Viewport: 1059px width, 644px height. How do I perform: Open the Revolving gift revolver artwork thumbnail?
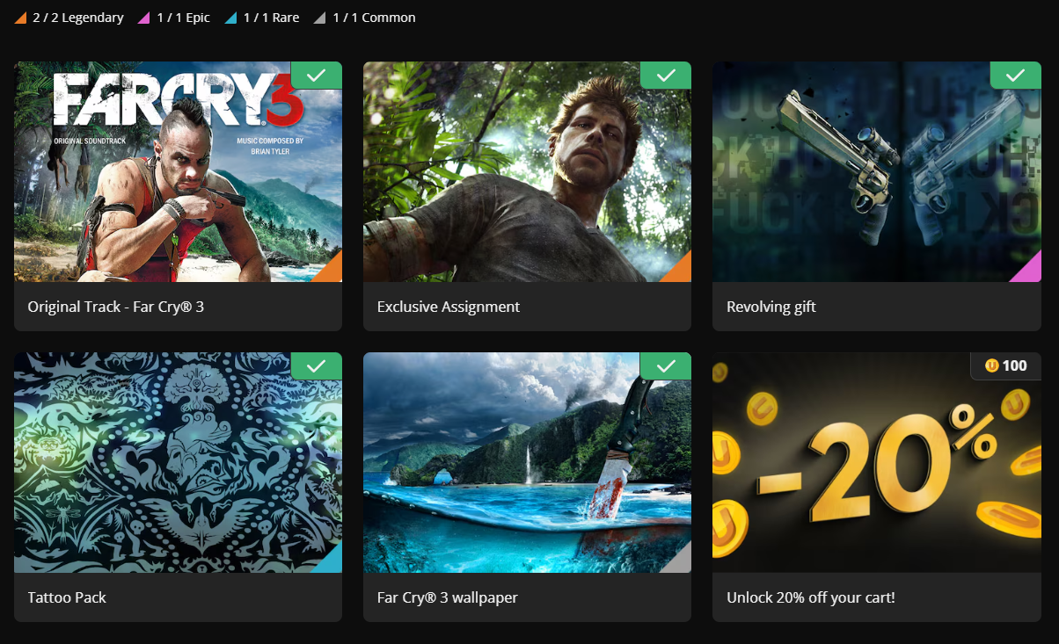point(877,172)
